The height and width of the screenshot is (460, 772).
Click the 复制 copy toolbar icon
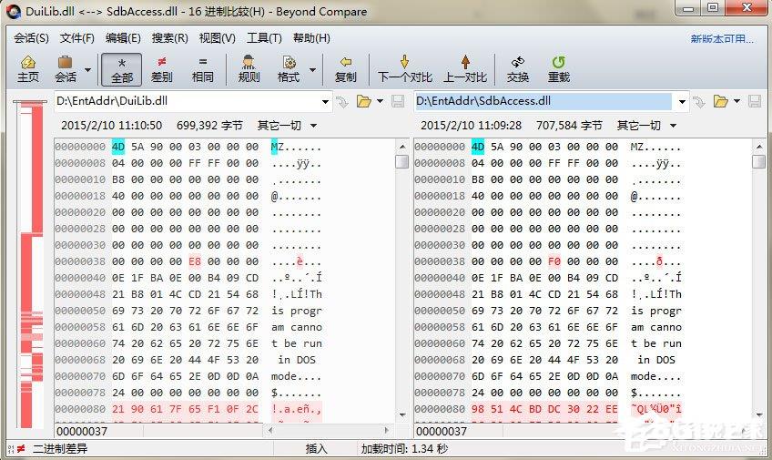[x=346, y=69]
